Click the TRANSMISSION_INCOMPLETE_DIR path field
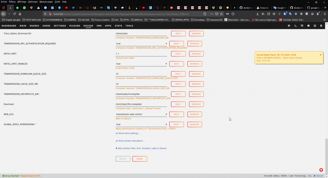 [141, 94]
